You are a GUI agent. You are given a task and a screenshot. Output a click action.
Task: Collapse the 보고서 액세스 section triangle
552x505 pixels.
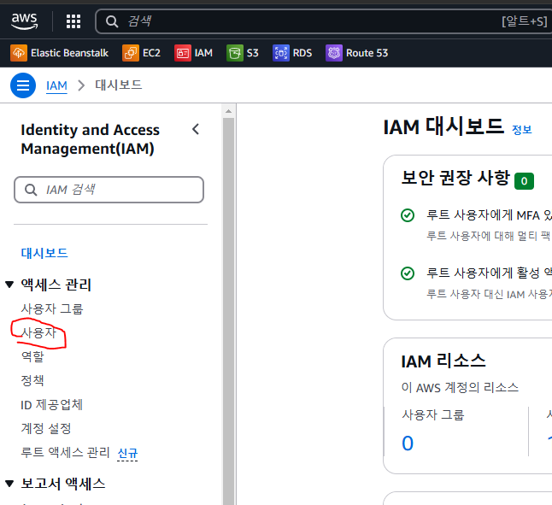9,484
